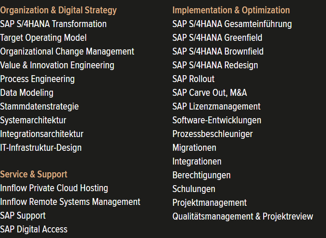Open Integrationsarchitektur link

coord(42,134)
